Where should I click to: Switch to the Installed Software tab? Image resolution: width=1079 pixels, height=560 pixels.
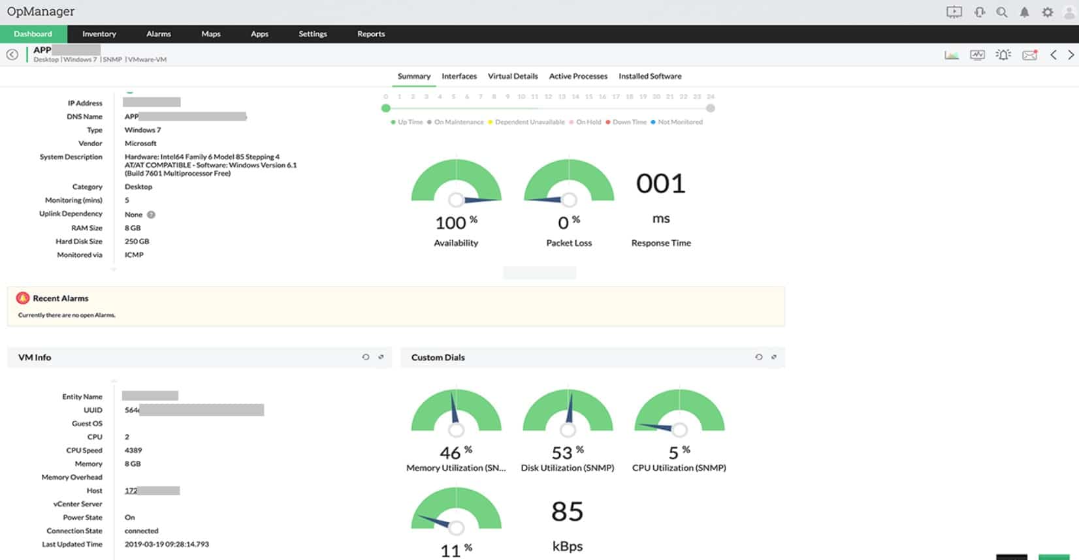(650, 76)
